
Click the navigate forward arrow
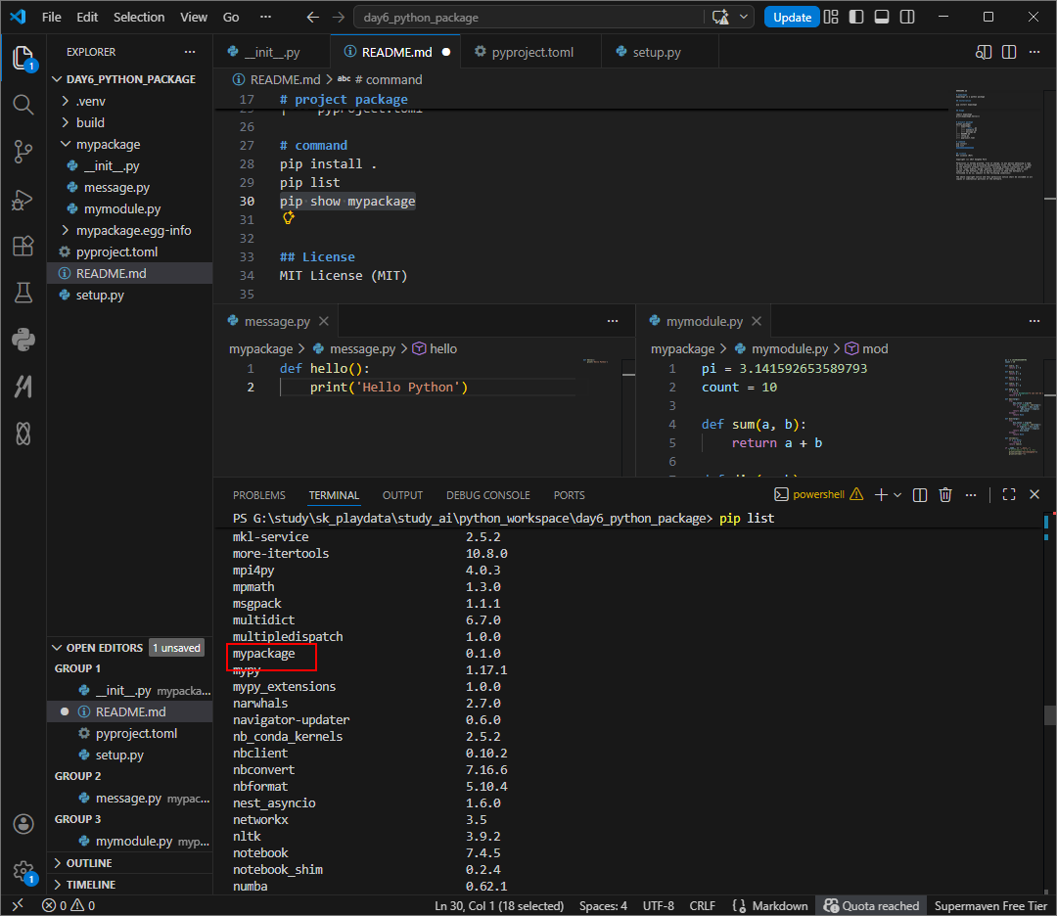tap(339, 18)
